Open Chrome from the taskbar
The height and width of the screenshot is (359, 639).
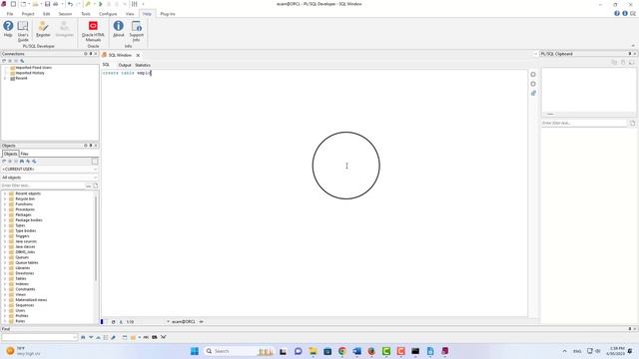[341, 351]
